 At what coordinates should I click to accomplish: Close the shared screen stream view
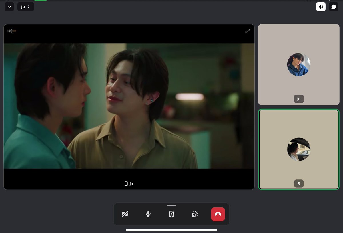[x=10, y=31]
